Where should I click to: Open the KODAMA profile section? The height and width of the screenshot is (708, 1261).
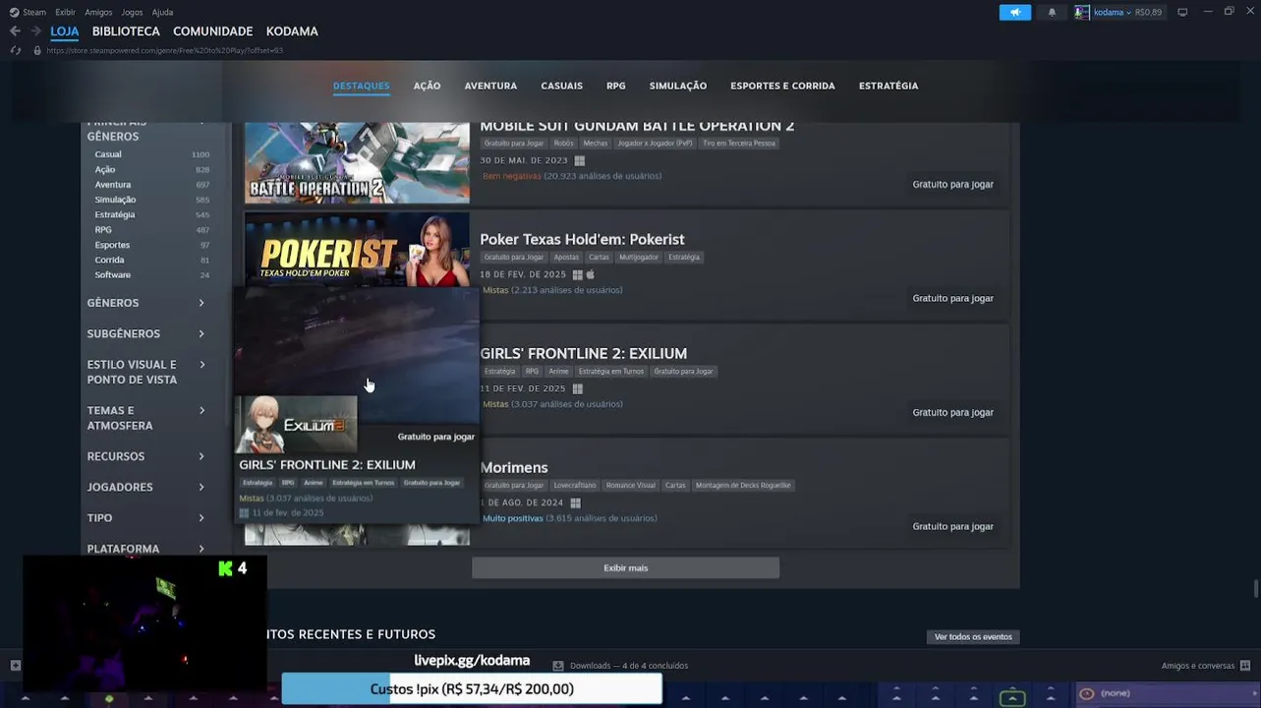[292, 31]
